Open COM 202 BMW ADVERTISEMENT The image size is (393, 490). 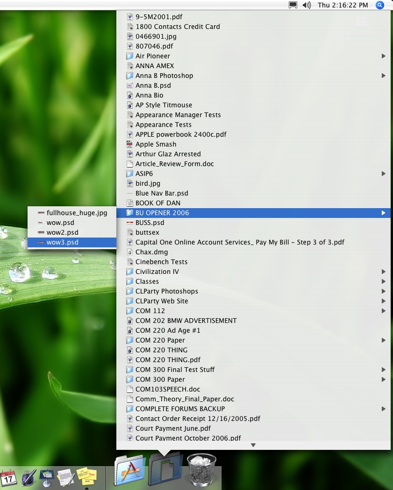click(253, 321)
